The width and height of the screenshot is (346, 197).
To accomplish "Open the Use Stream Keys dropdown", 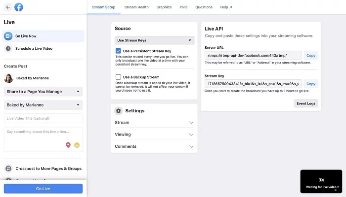I will coord(154,40).
